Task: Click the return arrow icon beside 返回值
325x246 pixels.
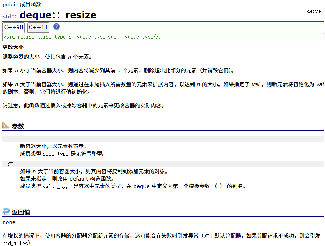Action: pos(6,211)
